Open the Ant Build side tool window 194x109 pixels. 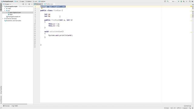click(193, 14)
